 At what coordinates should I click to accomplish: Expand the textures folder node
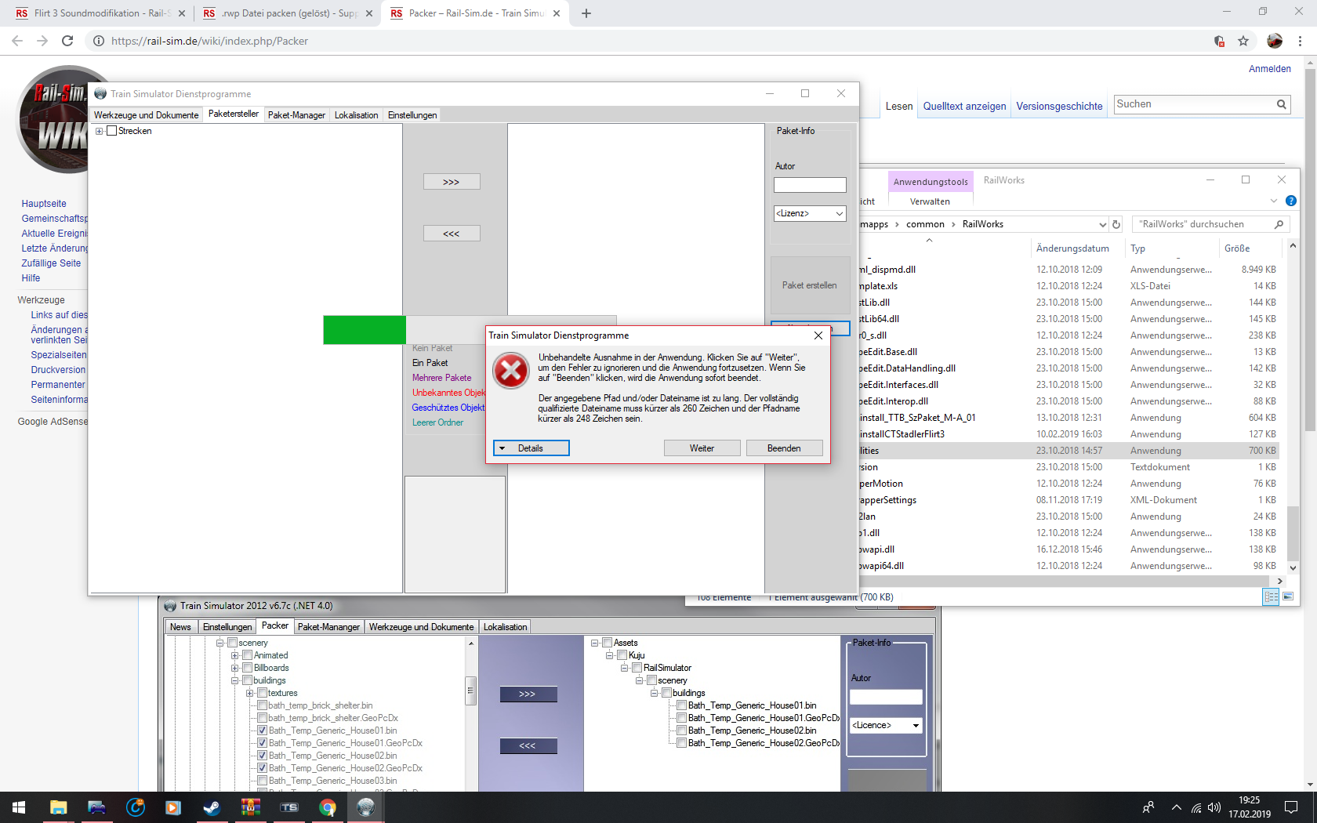click(x=249, y=693)
